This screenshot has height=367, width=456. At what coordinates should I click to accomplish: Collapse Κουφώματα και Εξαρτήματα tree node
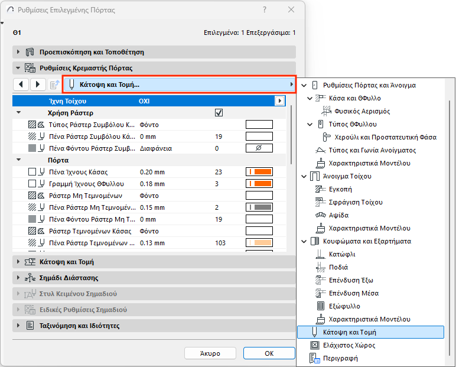point(304,241)
